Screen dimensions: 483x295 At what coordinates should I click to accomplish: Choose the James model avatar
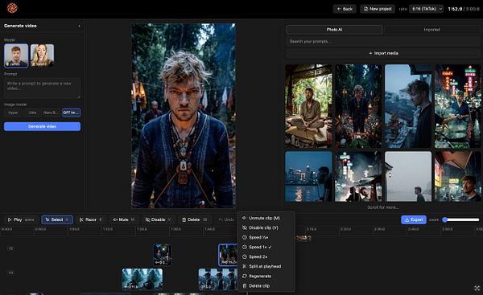(x=16, y=55)
